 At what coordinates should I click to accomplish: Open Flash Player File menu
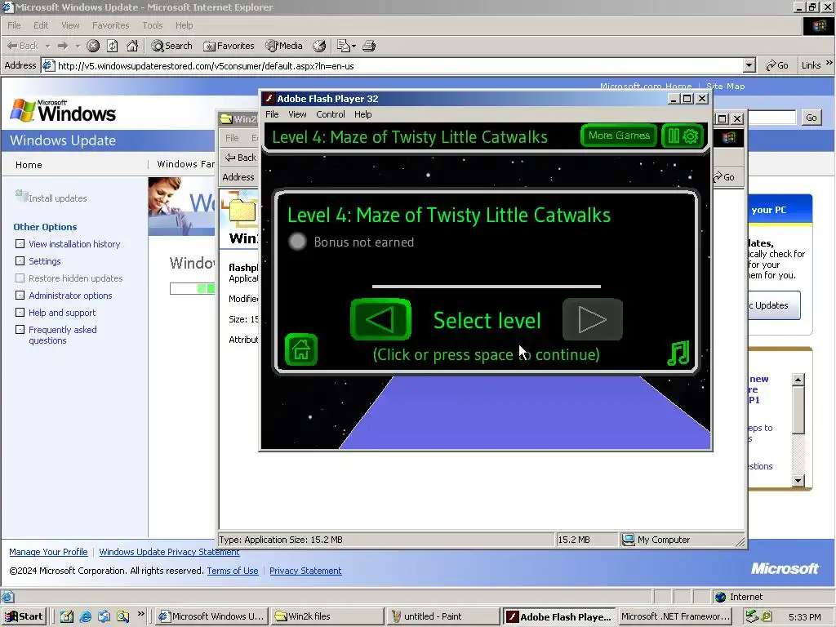[x=272, y=114]
